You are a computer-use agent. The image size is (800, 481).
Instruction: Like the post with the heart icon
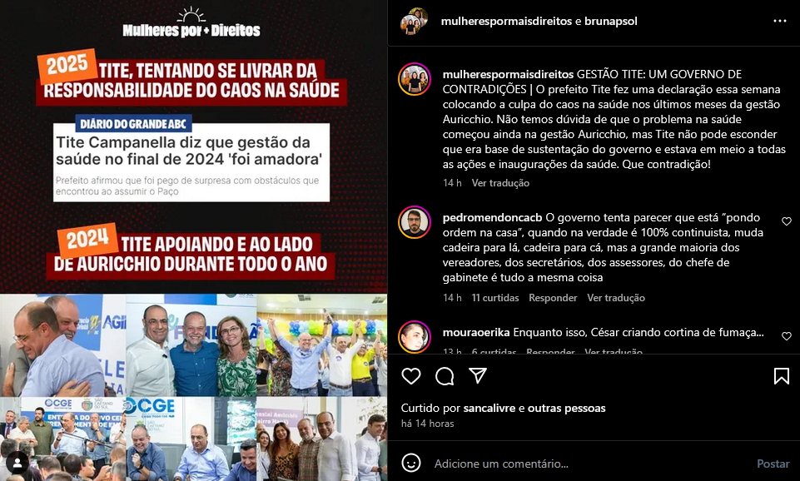[x=410, y=376]
